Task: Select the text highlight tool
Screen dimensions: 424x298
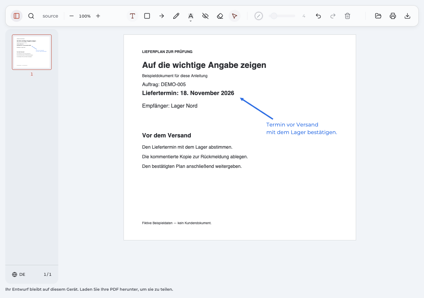Action: coord(191,16)
